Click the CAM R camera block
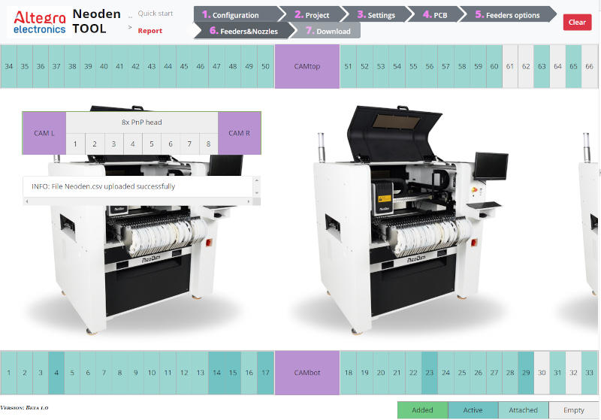This screenshot has width=601, height=420. click(240, 133)
